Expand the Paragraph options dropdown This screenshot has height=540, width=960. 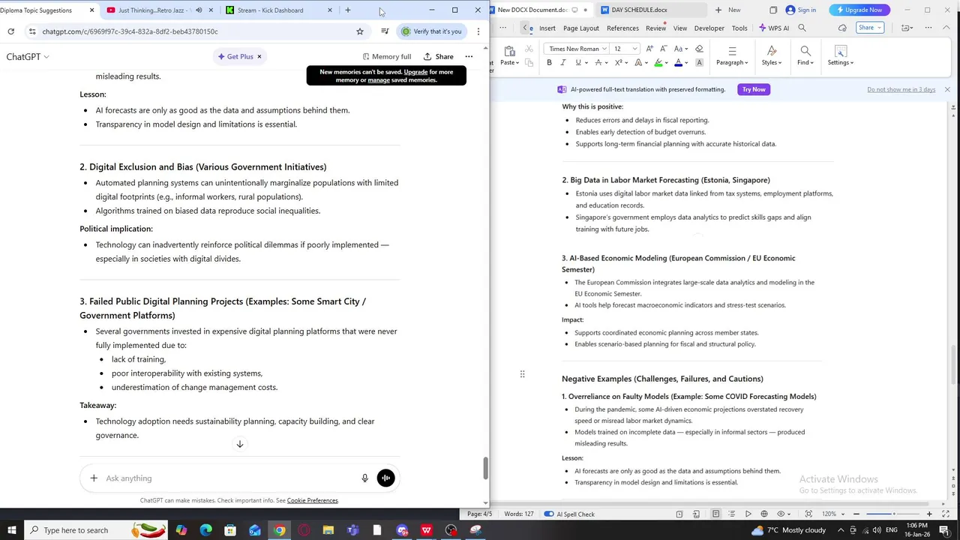point(732,62)
